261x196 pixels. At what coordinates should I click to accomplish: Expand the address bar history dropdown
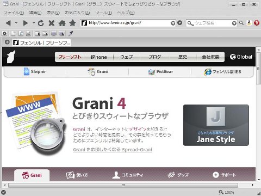173,23
